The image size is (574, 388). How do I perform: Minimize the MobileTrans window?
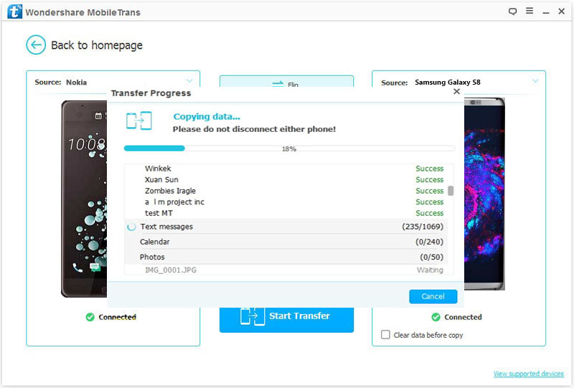tap(546, 12)
